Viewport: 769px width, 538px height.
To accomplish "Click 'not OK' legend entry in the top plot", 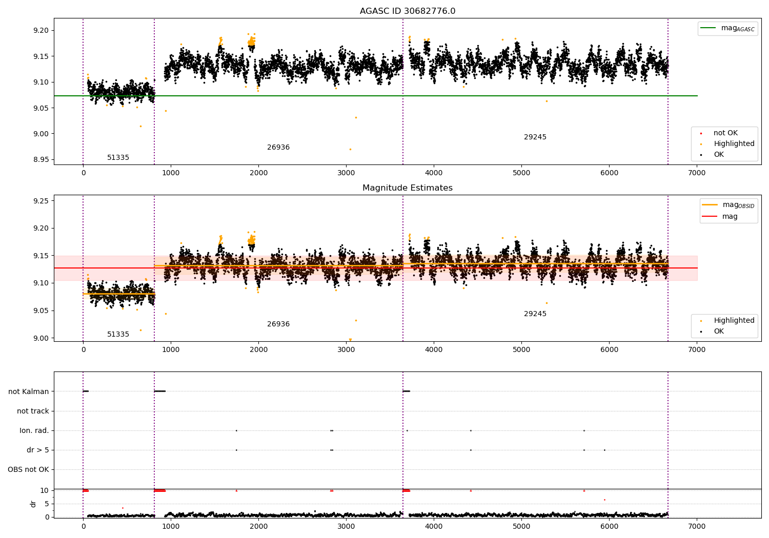I will click(725, 133).
